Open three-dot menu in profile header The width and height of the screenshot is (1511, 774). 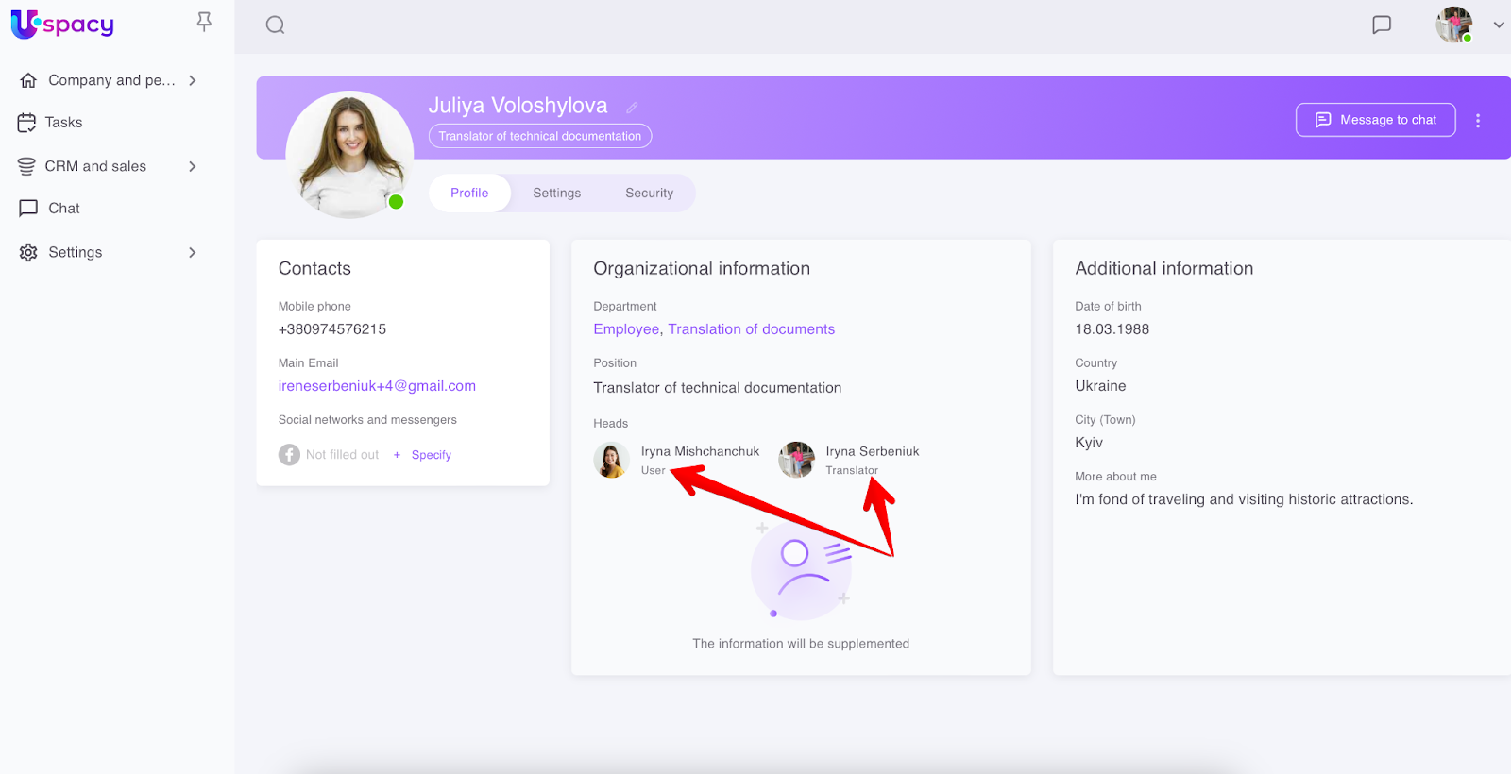1477,121
